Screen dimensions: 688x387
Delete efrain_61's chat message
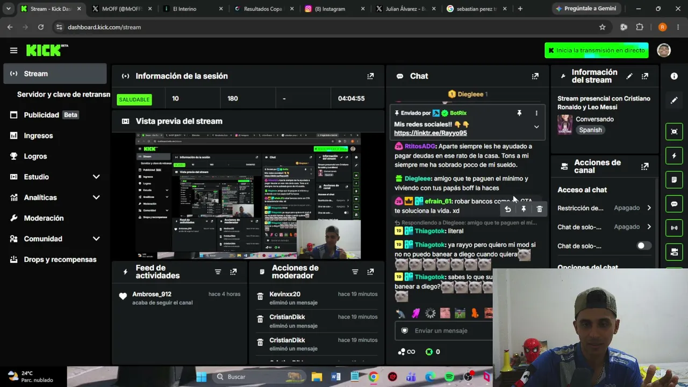540,209
